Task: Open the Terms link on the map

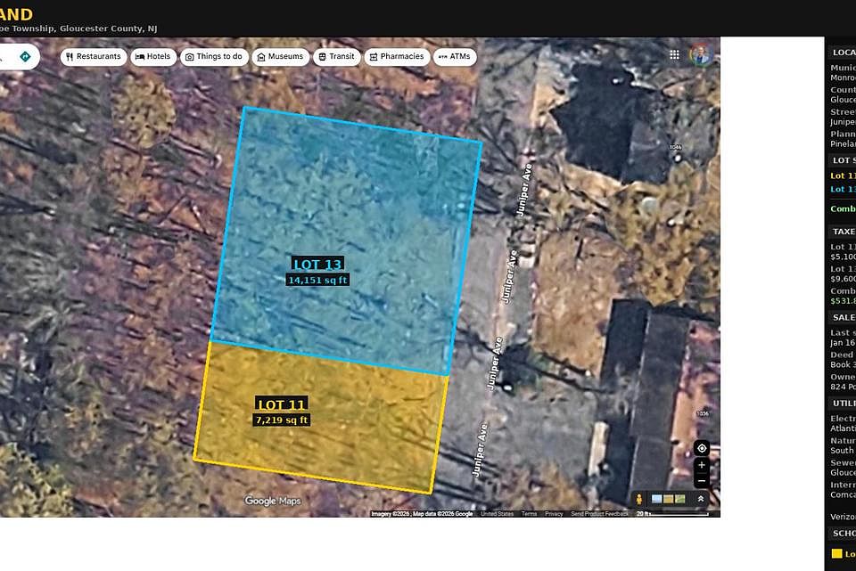Action: pyautogui.click(x=529, y=514)
